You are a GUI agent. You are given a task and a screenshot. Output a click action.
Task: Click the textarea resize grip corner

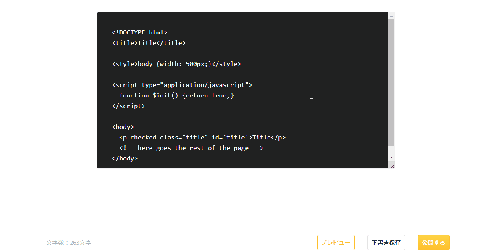pos(392,166)
